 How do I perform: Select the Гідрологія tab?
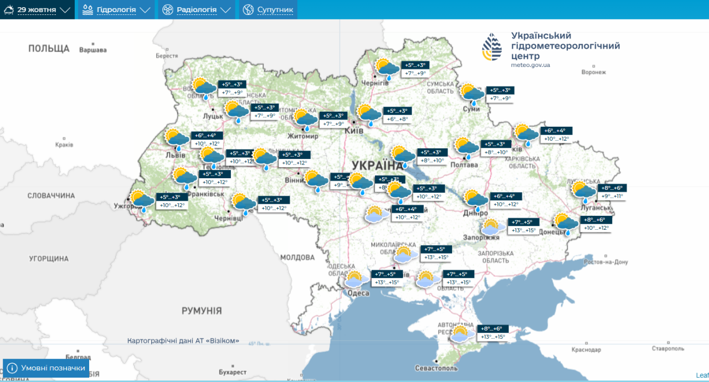(116, 9)
